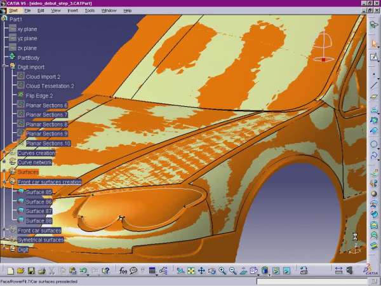
Task: Collapse the Front car surfaces creation node
Action: [x=4, y=182]
